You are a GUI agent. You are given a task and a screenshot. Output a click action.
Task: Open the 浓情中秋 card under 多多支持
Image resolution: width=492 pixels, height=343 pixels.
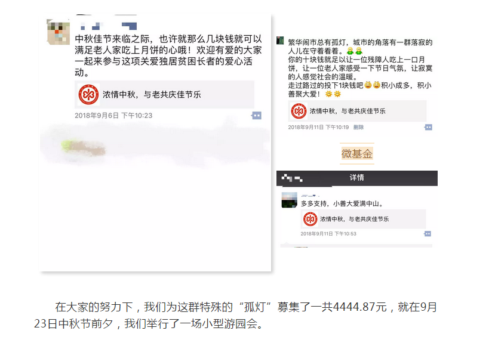364,219
